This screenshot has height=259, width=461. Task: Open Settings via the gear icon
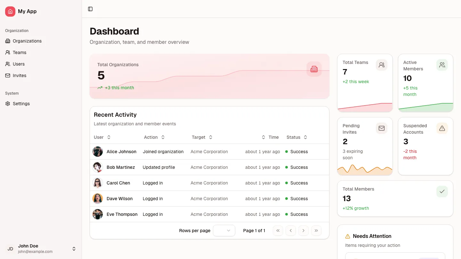coord(7,104)
